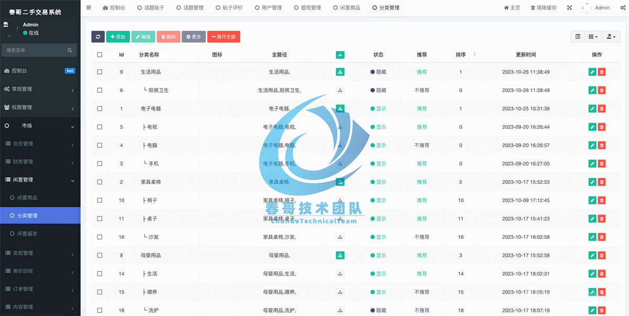This screenshot has width=629, height=316.
Task: Expand the 常规管理 sidebar menu
Action: (x=40, y=89)
